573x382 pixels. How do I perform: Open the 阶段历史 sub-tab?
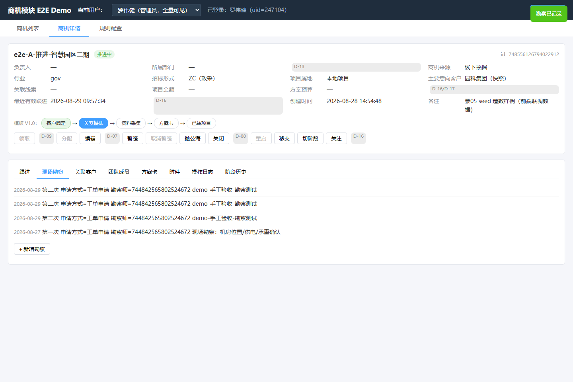(x=236, y=172)
